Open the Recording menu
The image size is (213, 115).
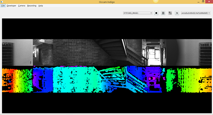(x=32, y=6)
